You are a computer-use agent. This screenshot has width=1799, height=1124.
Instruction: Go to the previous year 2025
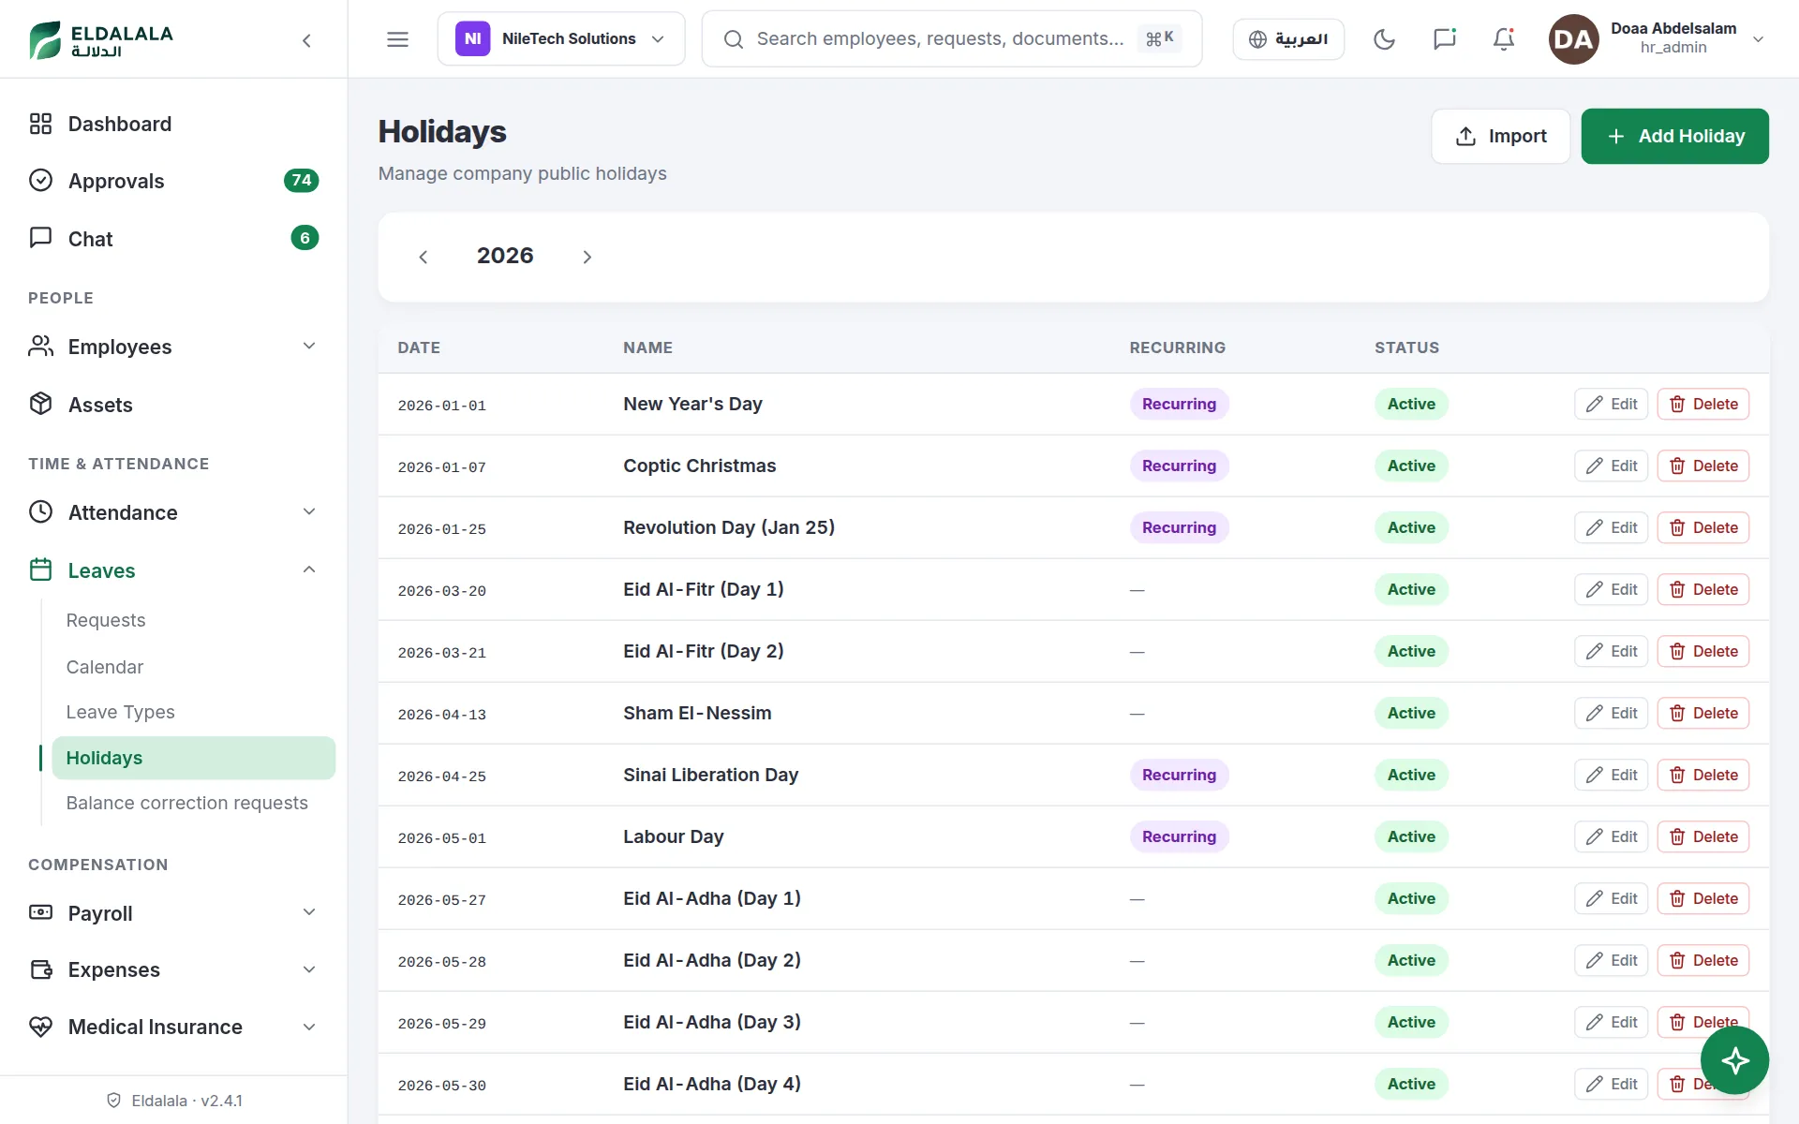[x=424, y=257]
